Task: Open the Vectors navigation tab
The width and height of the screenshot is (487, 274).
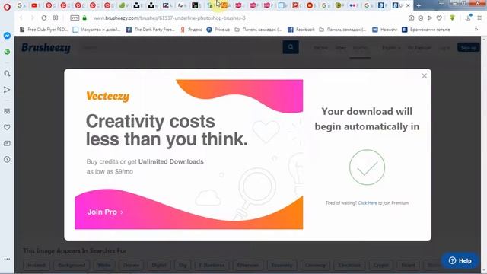Action: (x=321, y=48)
